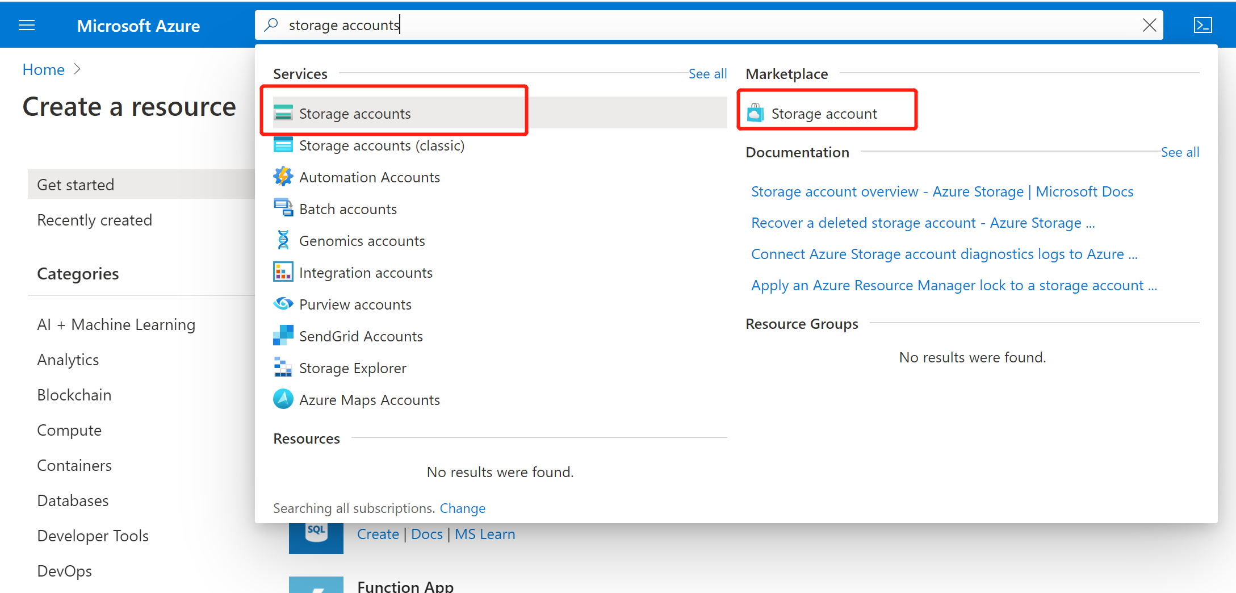Open Storage accounts service result

point(500,113)
